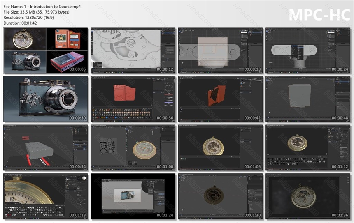Open the 00:00:30 vintage camera render thumbnail
This screenshot has width=354, height=223.
[46, 99]
